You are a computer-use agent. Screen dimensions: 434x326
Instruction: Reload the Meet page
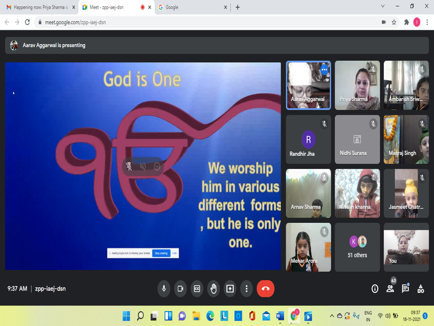click(27, 22)
